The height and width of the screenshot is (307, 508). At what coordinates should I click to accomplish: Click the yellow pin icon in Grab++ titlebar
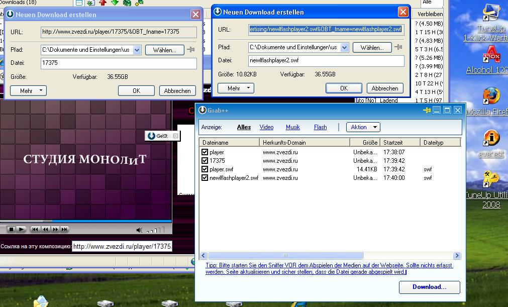(x=427, y=110)
